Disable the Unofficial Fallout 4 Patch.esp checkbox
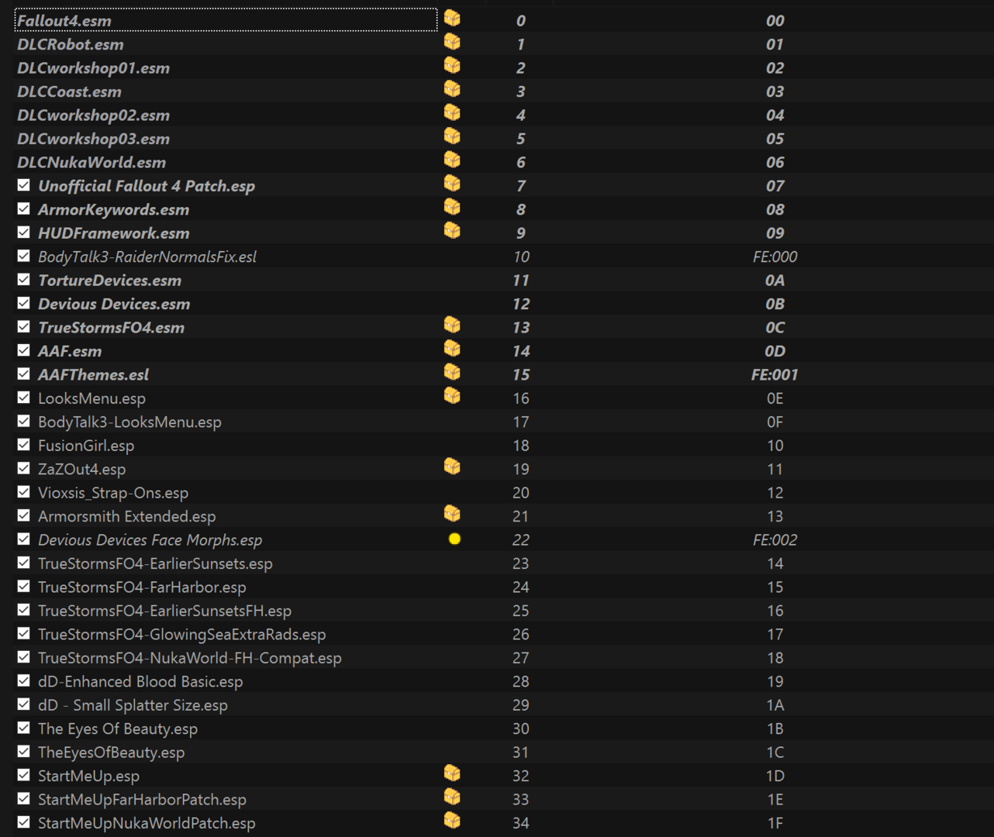The width and height of the screenshot is (994, 837). 24,185
